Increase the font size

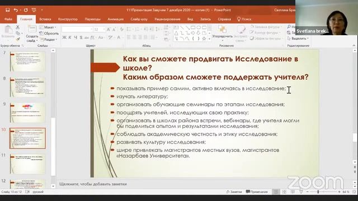pyautogui.click(x=109, y=29)
